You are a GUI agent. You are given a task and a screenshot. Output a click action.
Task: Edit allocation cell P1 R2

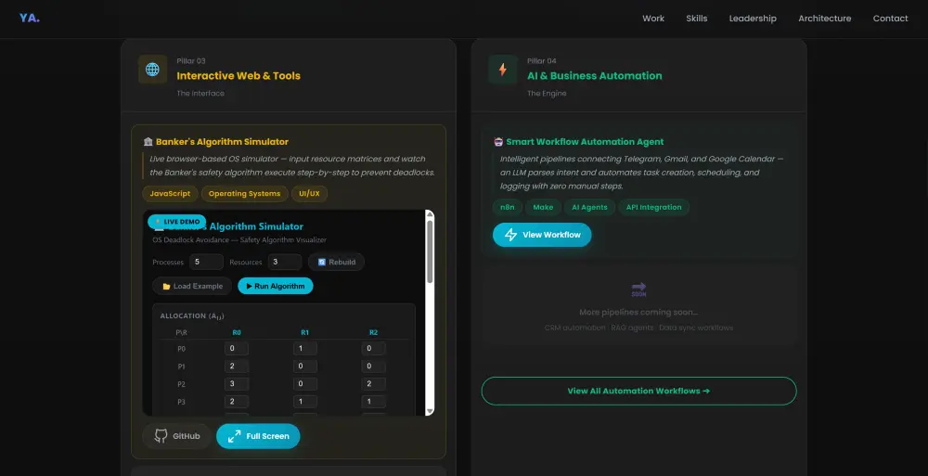pyautogui.click(x=373, y=367)
